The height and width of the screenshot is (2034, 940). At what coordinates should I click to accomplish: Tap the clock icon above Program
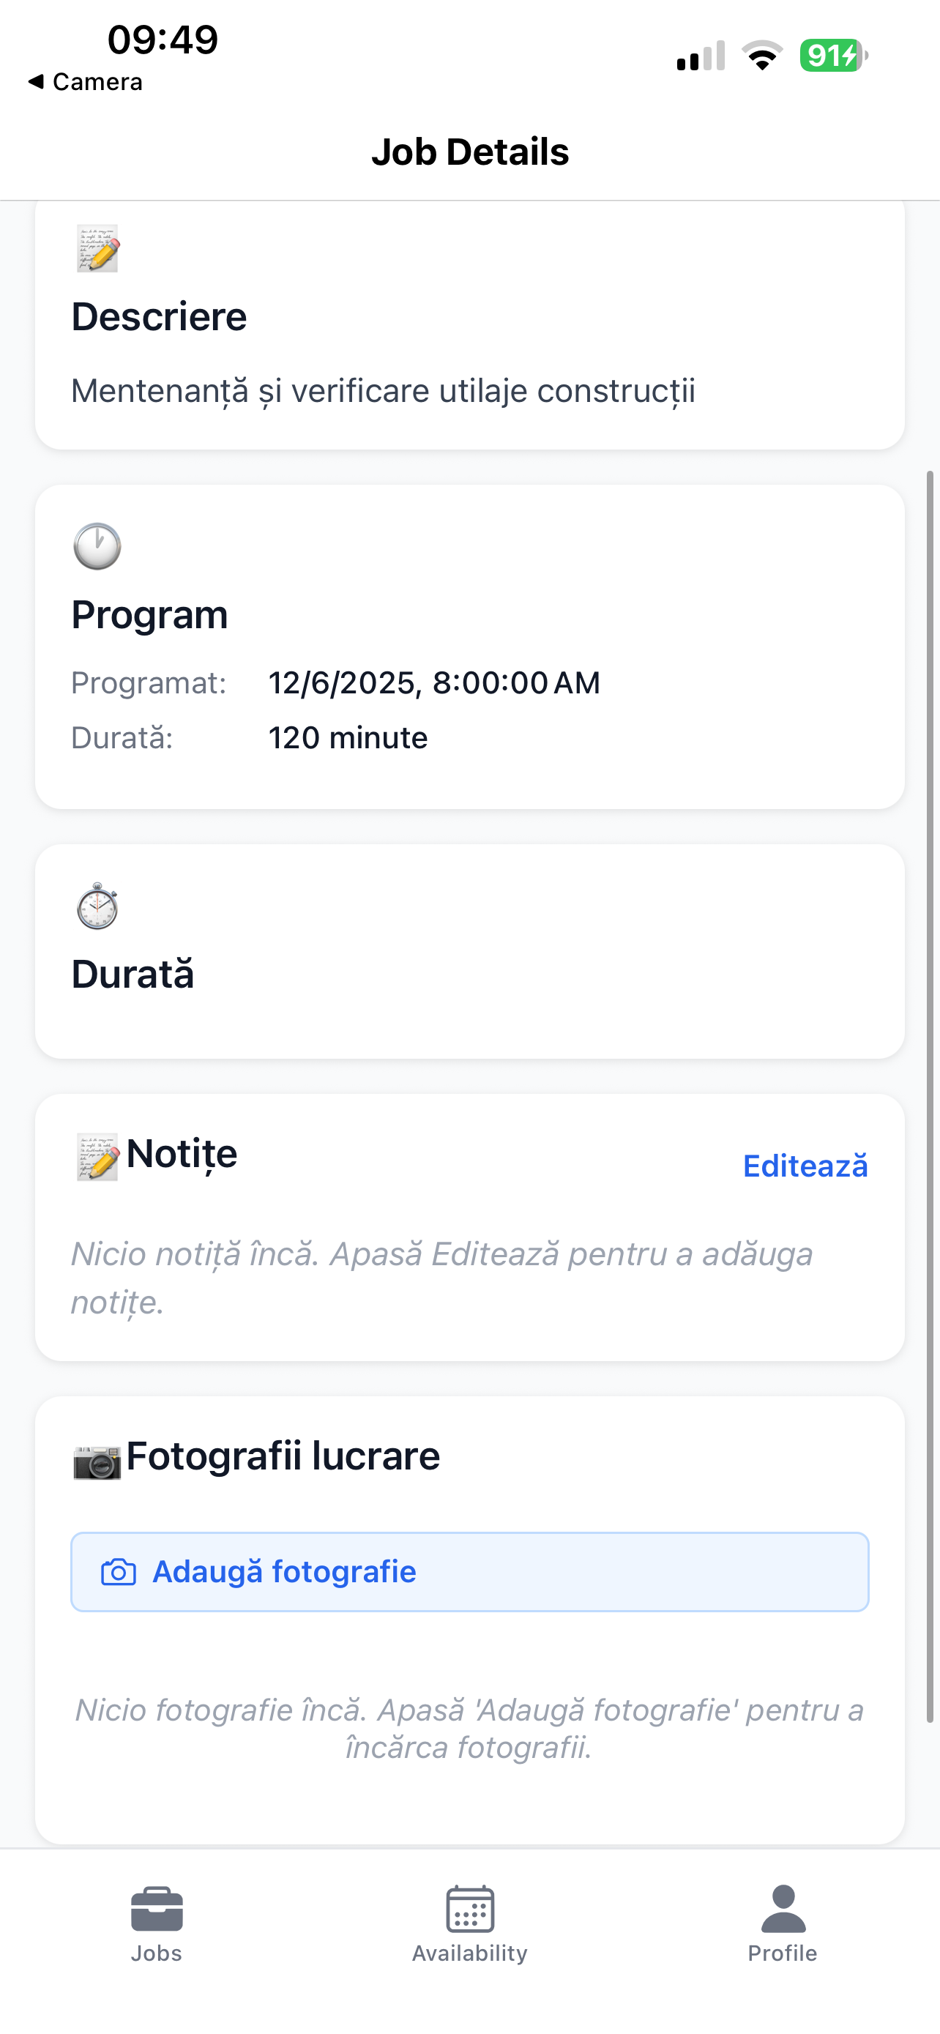click(97, 545)
